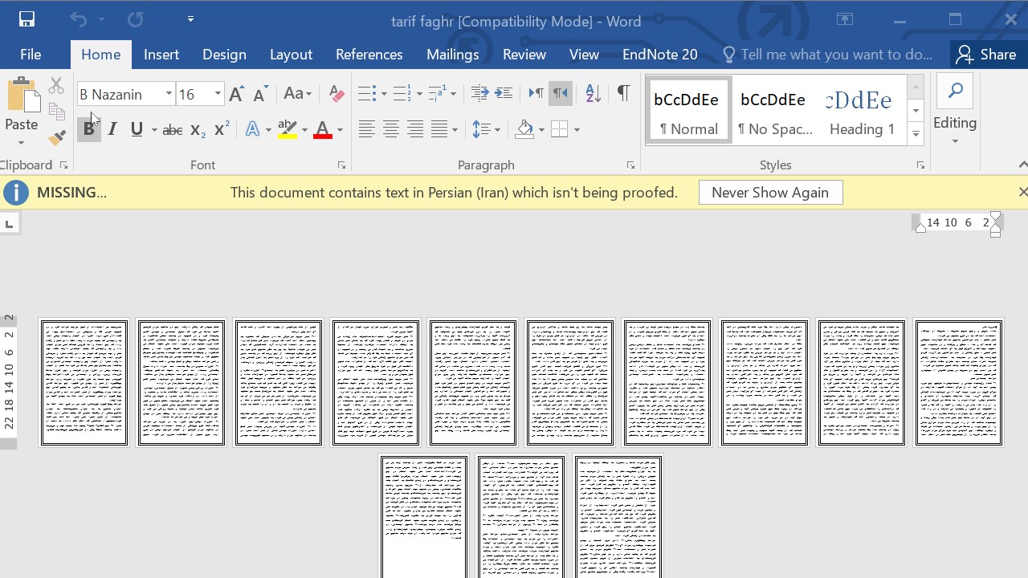The width and height of the screenshot is (1028, 578).
Task: Open Customize Quick Access Toolbar arrow
Action: [190, 19]
